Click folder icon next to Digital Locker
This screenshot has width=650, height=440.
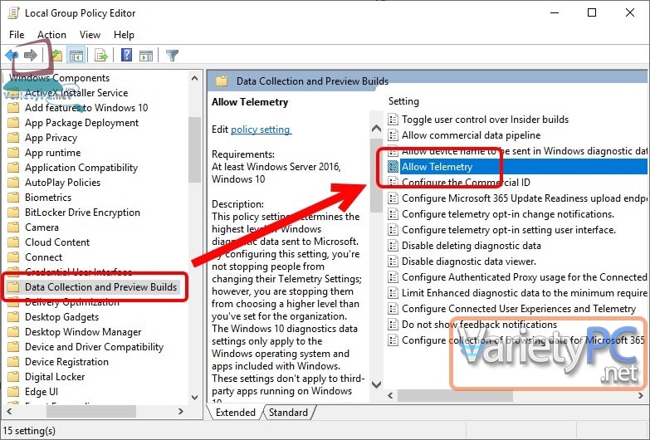point(13,377)
